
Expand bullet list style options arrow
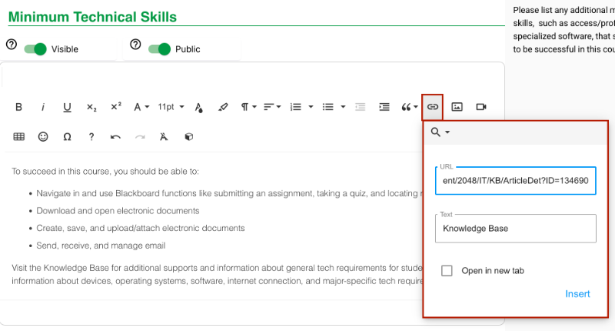point(343,107)
